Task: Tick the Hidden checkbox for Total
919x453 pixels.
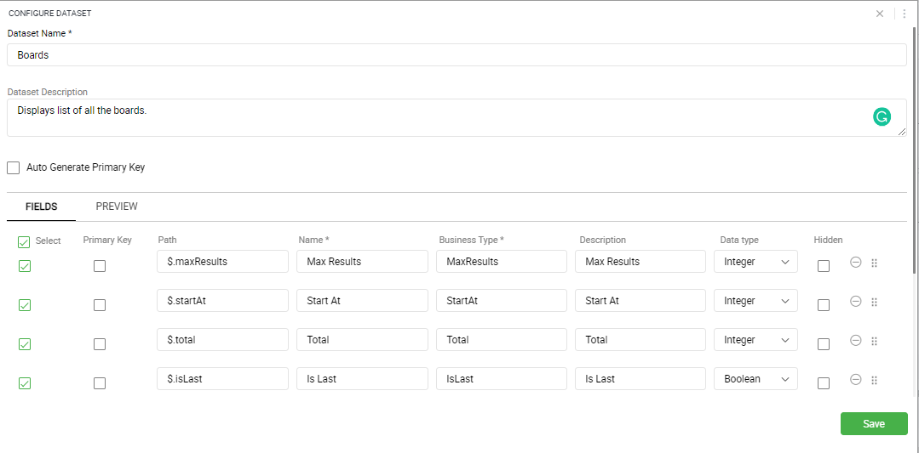Action: (824, 344)
